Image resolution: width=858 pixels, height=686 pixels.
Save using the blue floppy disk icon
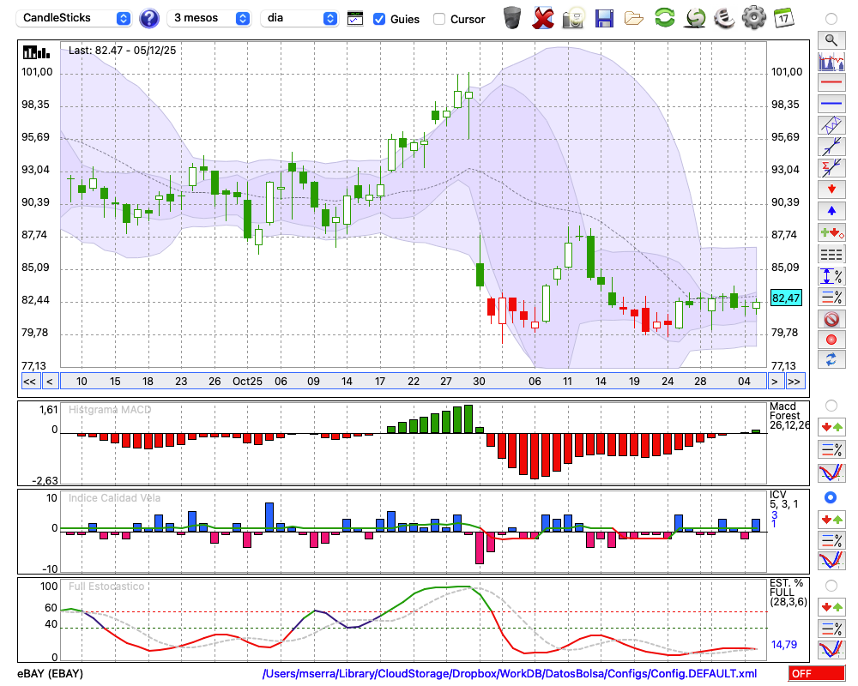(x=604, y=18)
